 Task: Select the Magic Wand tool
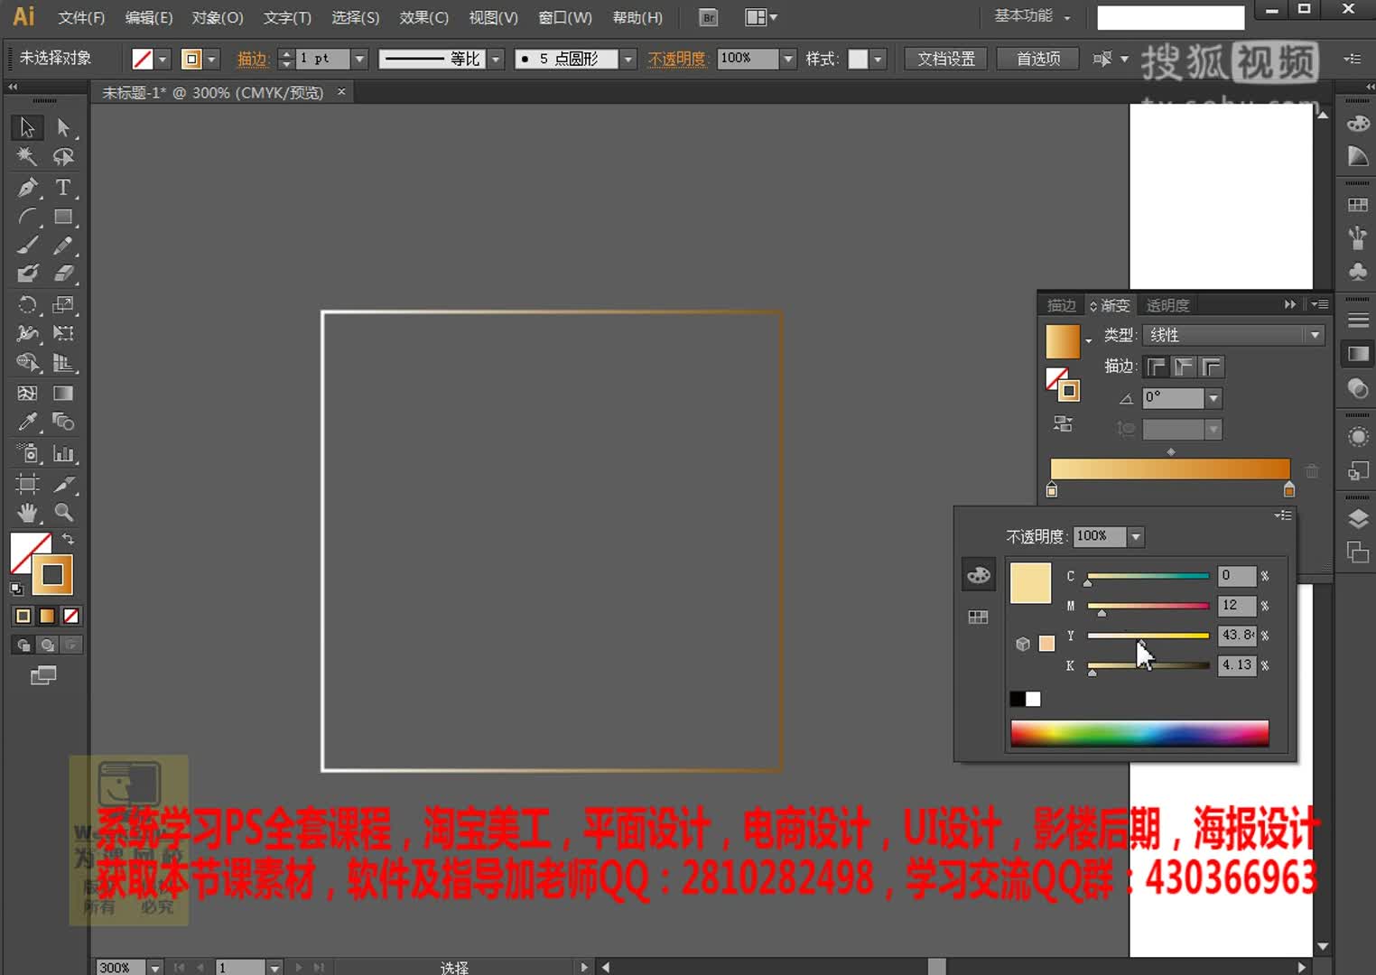27,157
